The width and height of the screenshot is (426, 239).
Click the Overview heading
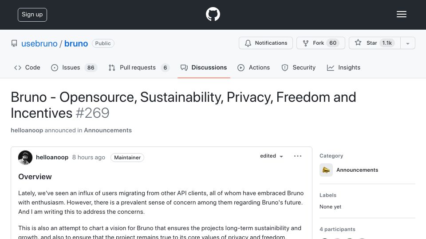[35, 177]
